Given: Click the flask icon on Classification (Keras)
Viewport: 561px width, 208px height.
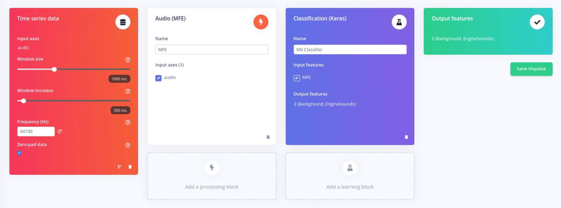Looking at the screenshot, I should 399,22.
